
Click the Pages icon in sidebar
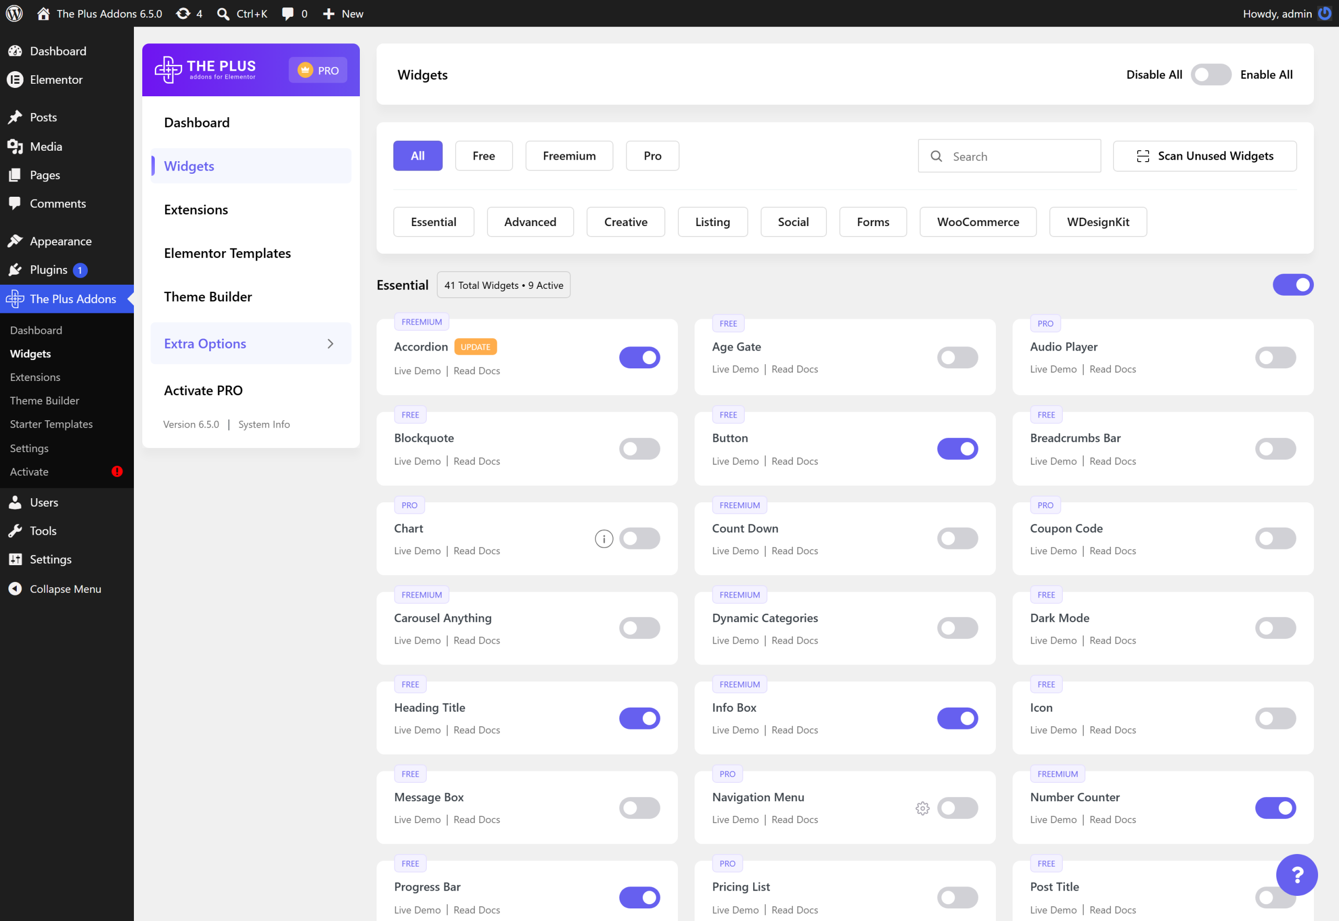(15, 175)
